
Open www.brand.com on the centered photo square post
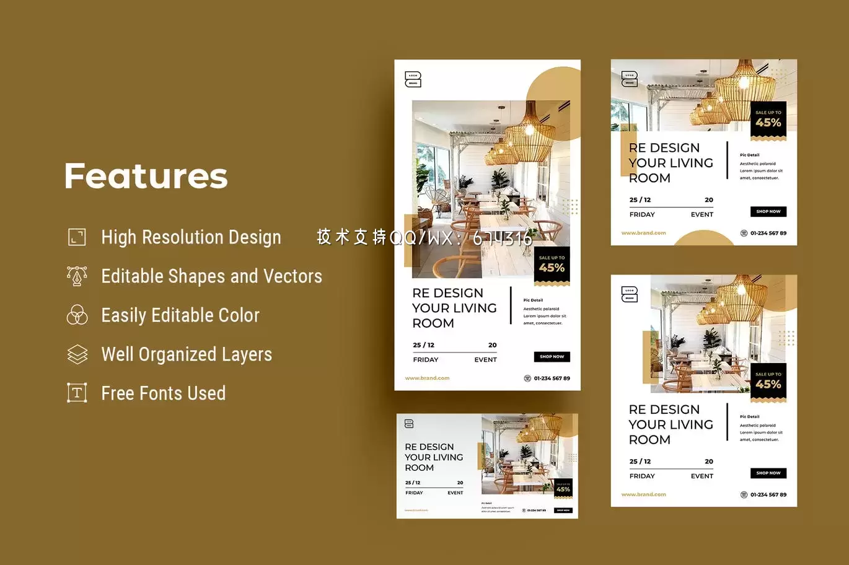tap(643, 494)
